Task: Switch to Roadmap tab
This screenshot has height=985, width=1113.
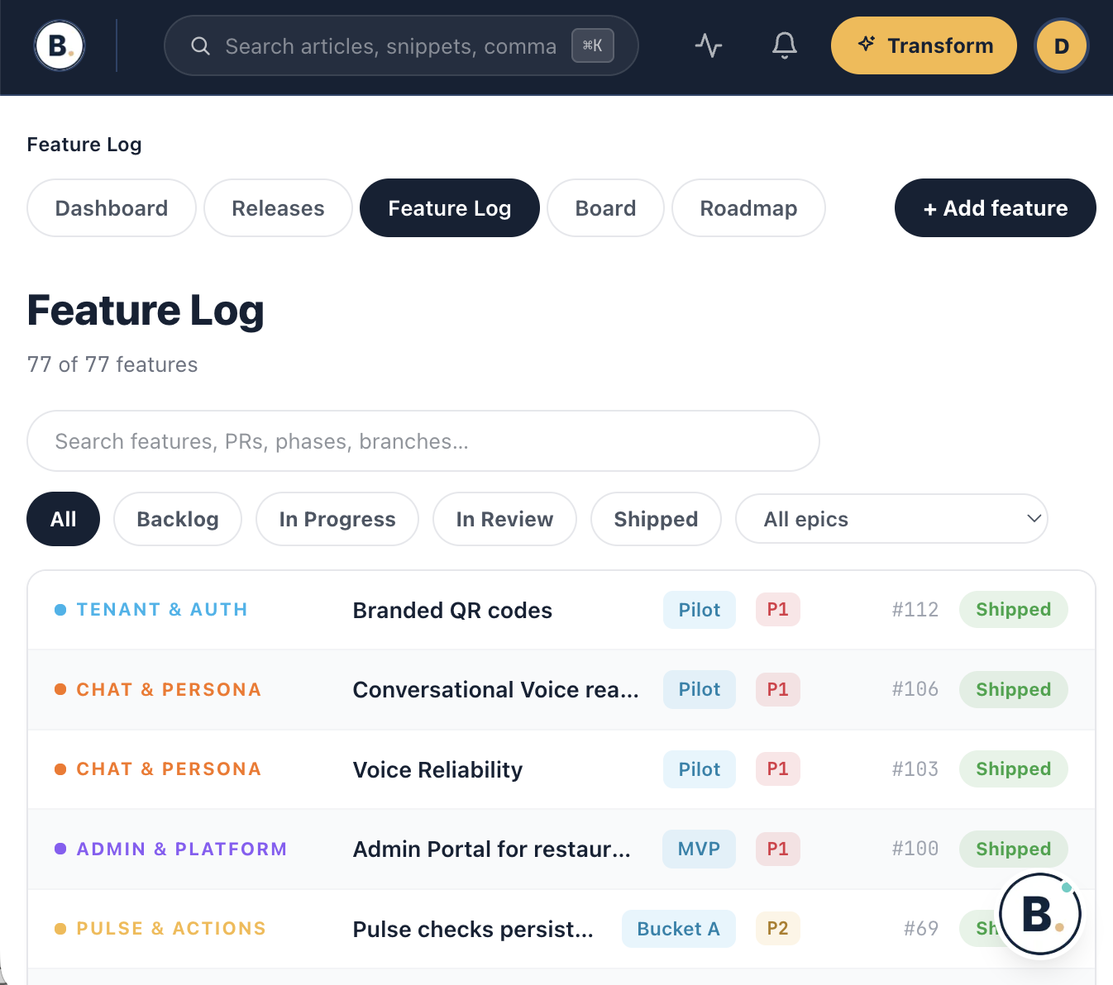Action: [748, 208]
